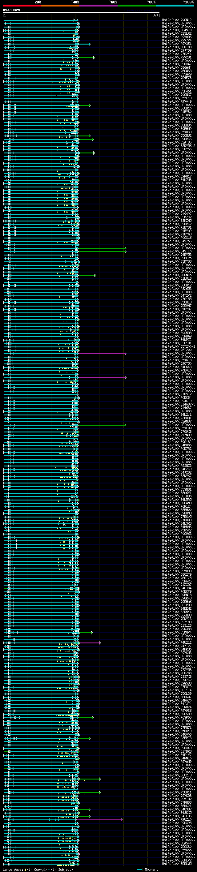The image size is (197, 872).
Task: Select the UniRef100_Q54F78 label
Action: [x=176, y=78]
